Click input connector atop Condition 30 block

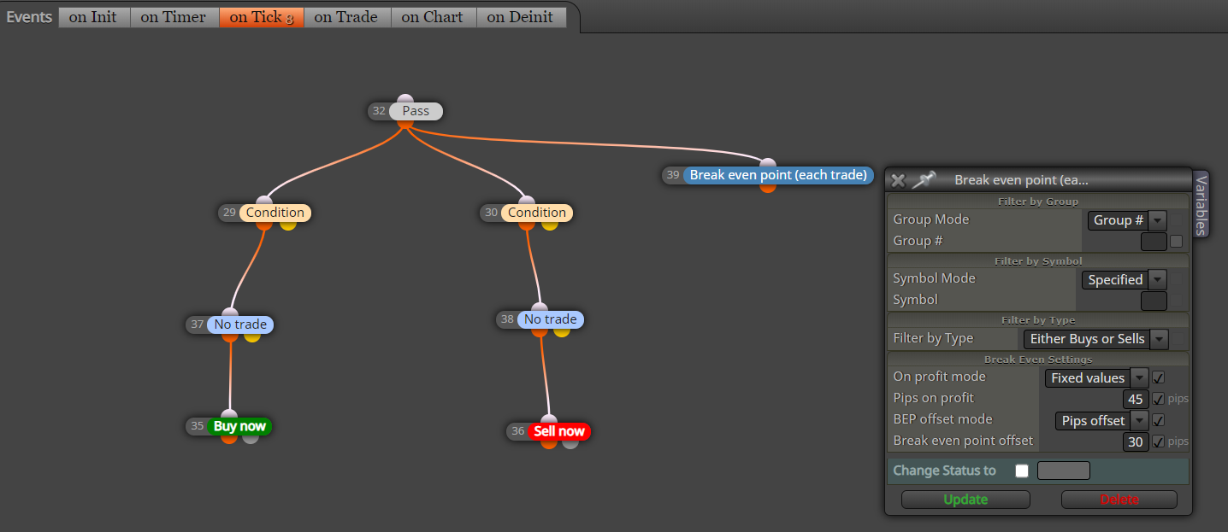[x=527, y=202]
